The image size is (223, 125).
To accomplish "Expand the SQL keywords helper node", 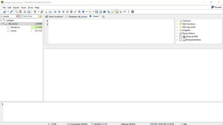I will [177, 27].
